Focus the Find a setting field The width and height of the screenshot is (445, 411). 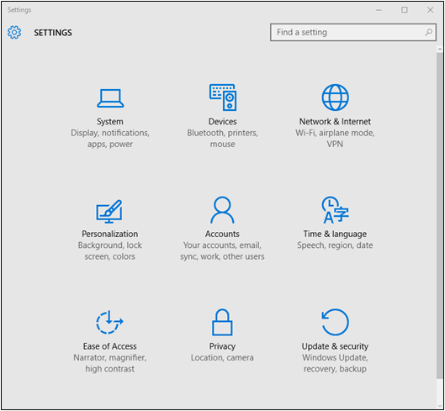point(353,32)
